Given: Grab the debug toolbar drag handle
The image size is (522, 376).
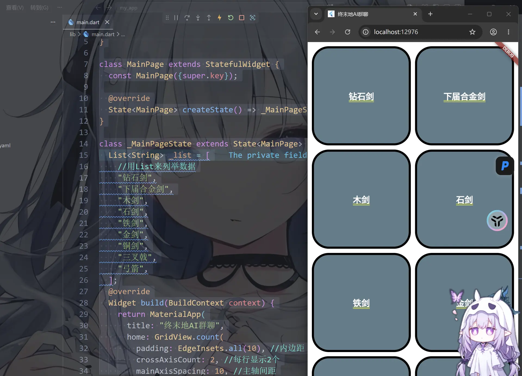Looking at the screenshot, I should pyautogui.click(x=167, y=18).
